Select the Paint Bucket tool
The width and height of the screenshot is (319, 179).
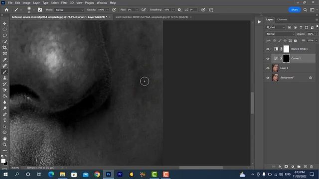(4, 96)
